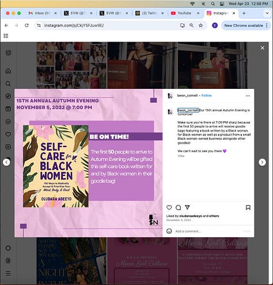Click the menu bar date and time
Viewport: 273px width, 285px height.
click(248, 3)
